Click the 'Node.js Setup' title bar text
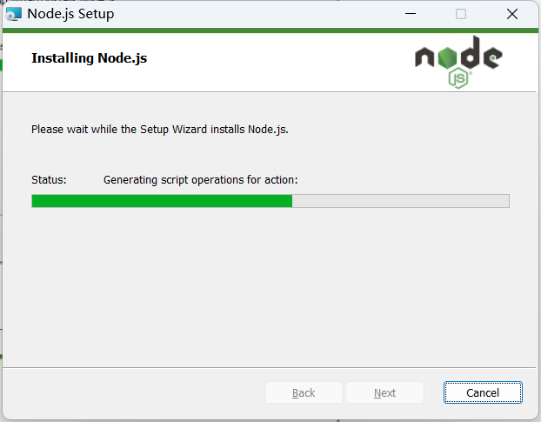The height and width of the screenshot is (422, 541). (x=70, y=14)
